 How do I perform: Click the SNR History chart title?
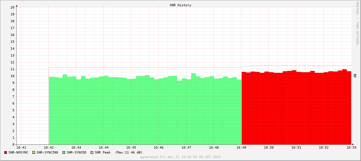[x=180, y=5]
